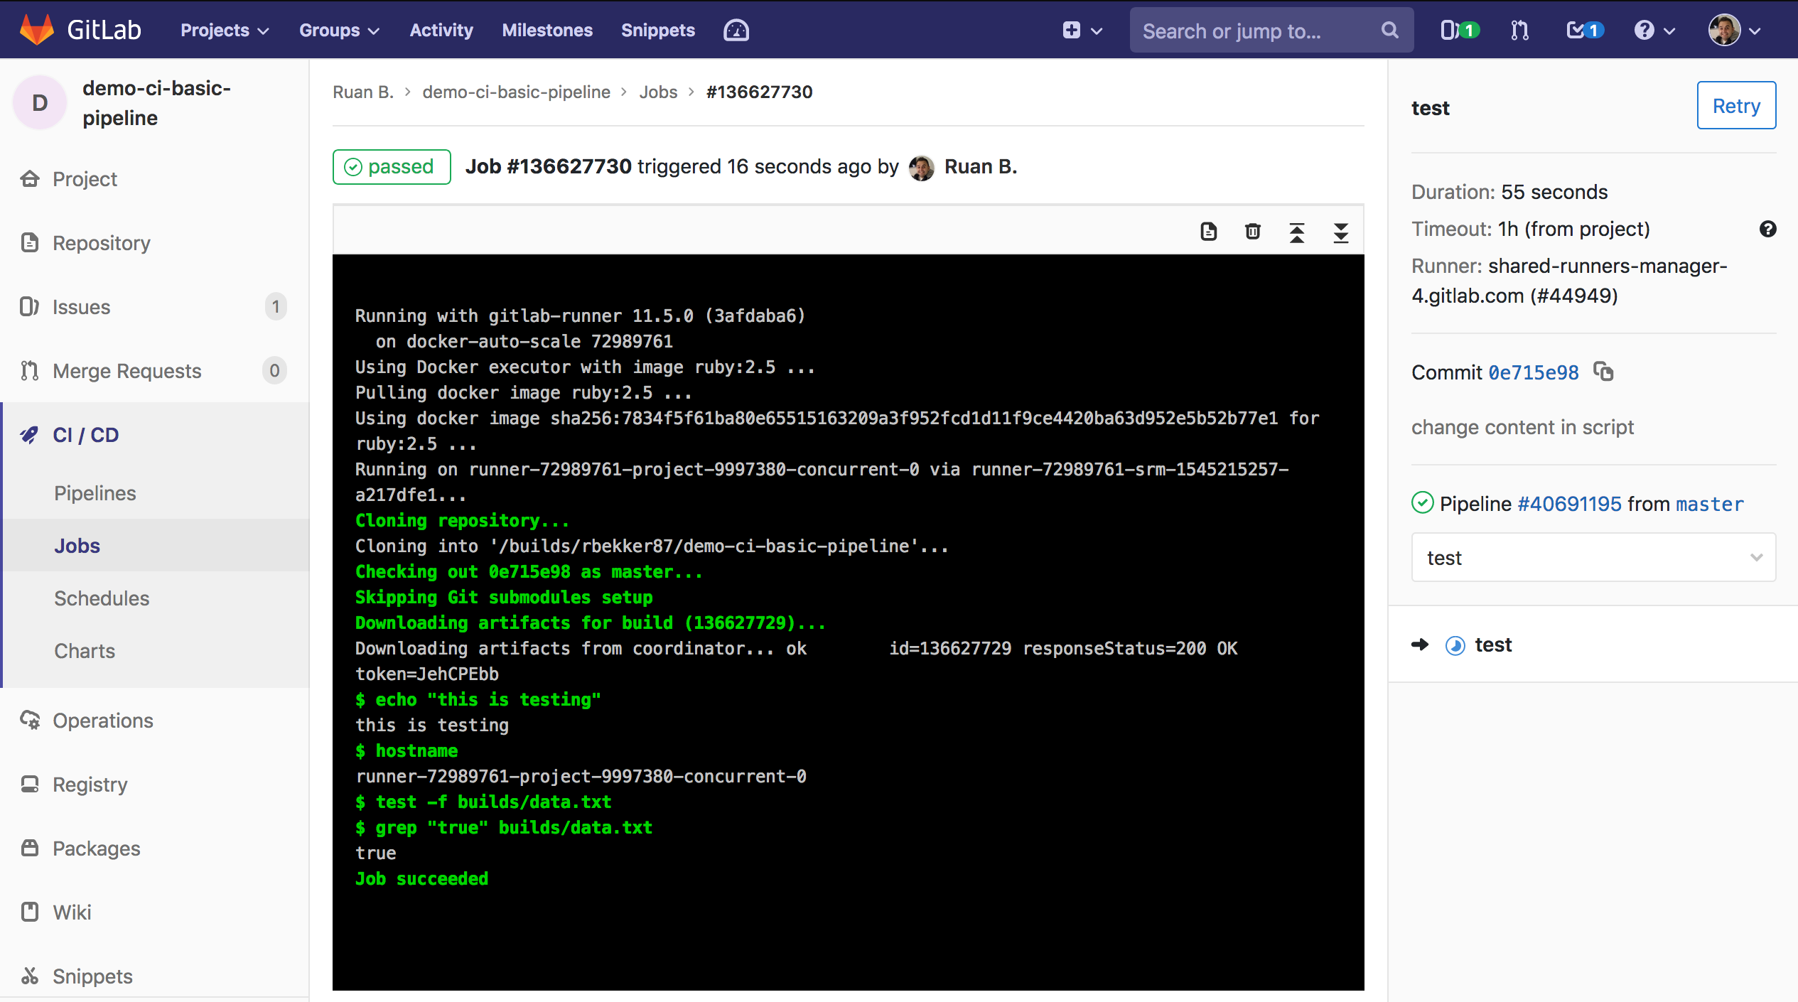This screenshot has height=1002, width=1798.
Task: Select Pipelines from CI/CD sidebar
Action: [x=95, y=494]
